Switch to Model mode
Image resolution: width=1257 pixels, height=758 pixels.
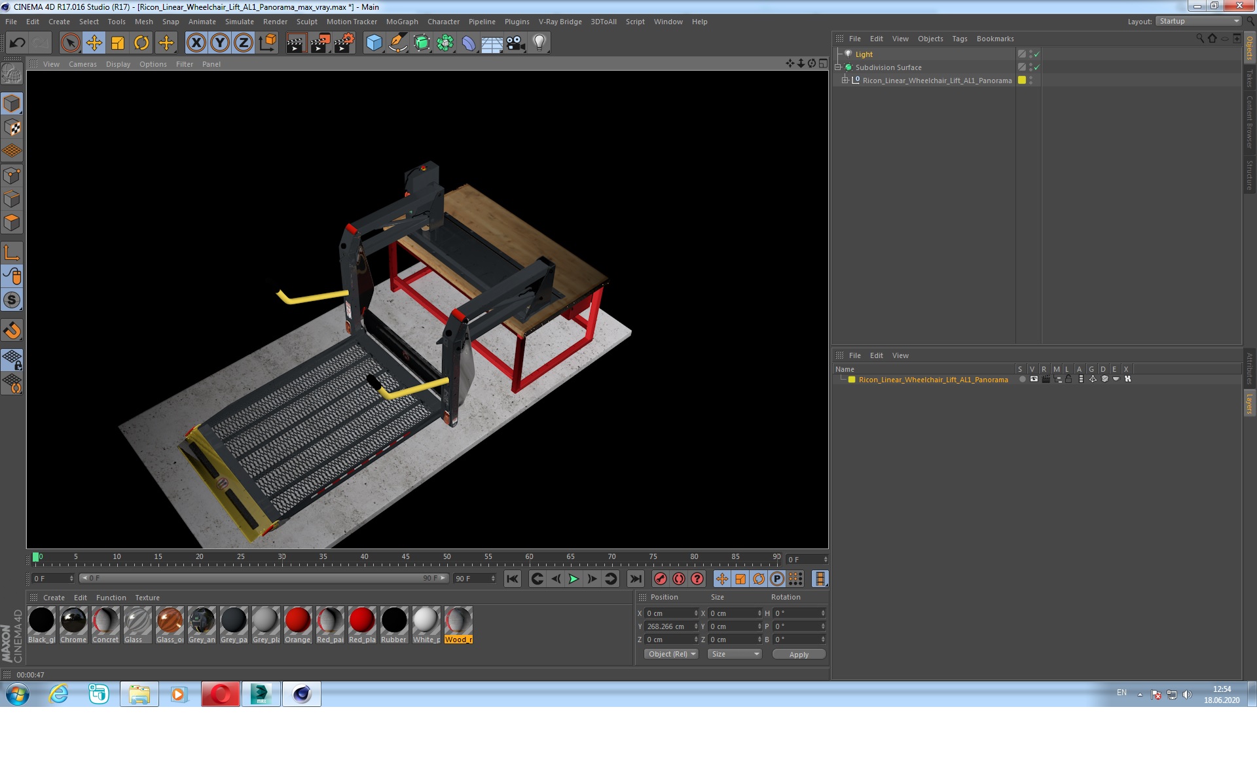click(12, 103)
